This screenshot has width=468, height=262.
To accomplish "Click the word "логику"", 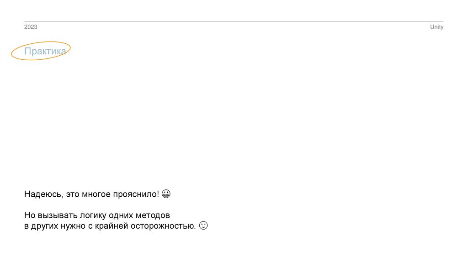I will (x=91, y=215).
